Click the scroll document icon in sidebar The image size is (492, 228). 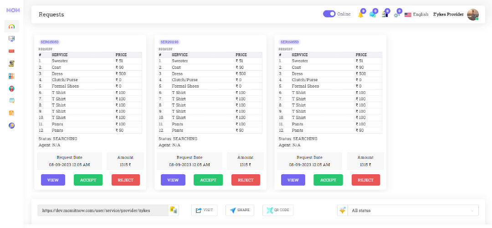click(x=11, y=63)
